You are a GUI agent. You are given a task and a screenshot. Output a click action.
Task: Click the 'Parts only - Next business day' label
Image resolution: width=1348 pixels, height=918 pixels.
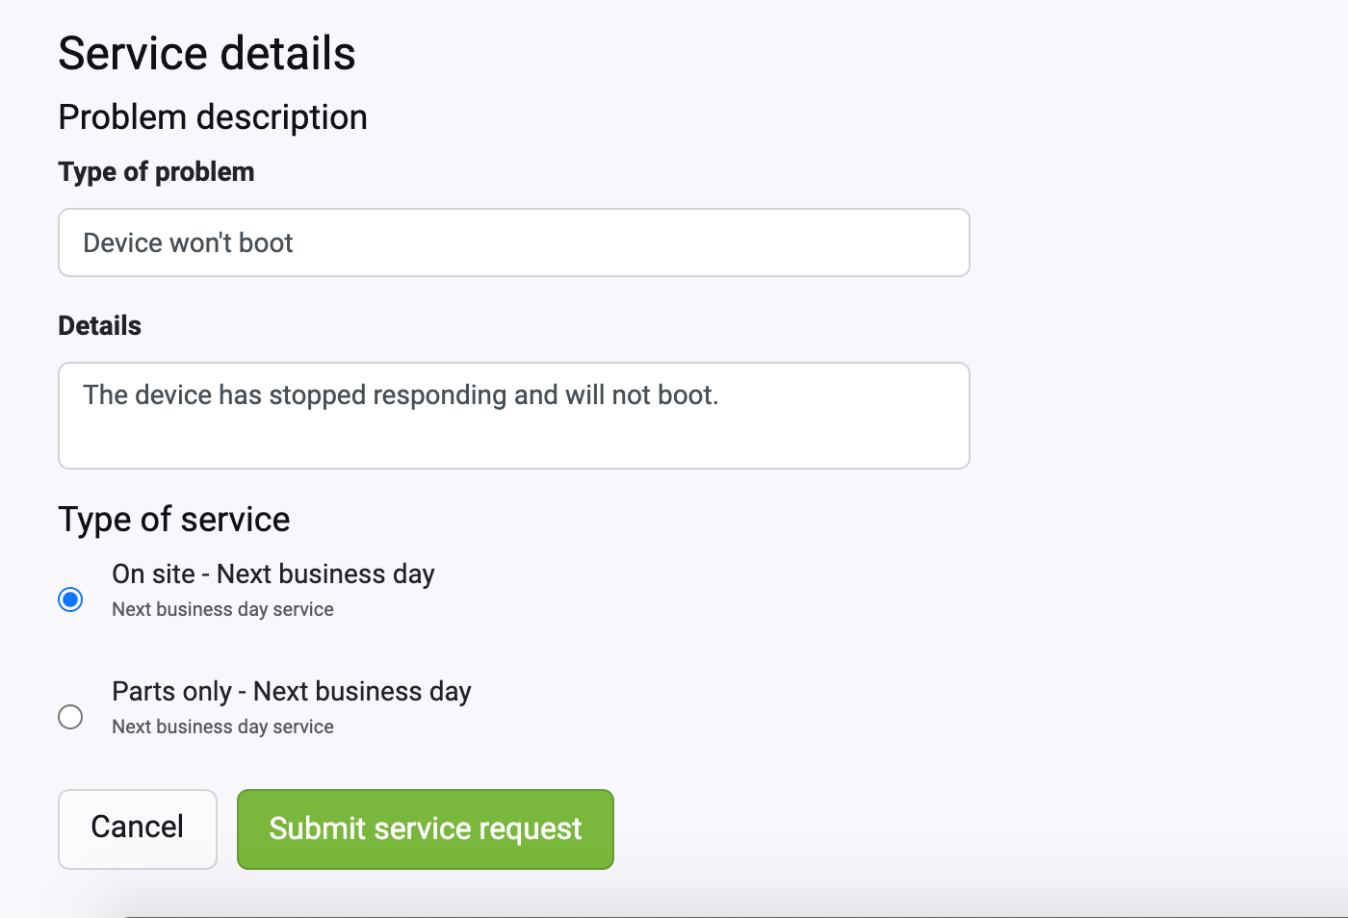tap(292, 692)
